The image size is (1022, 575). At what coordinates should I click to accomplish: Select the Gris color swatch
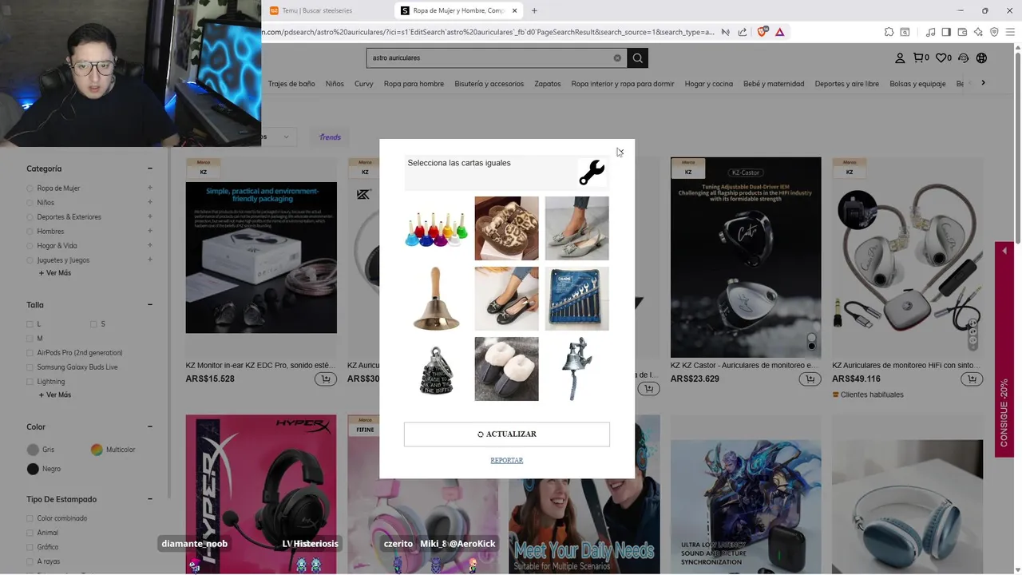[33, 450]
